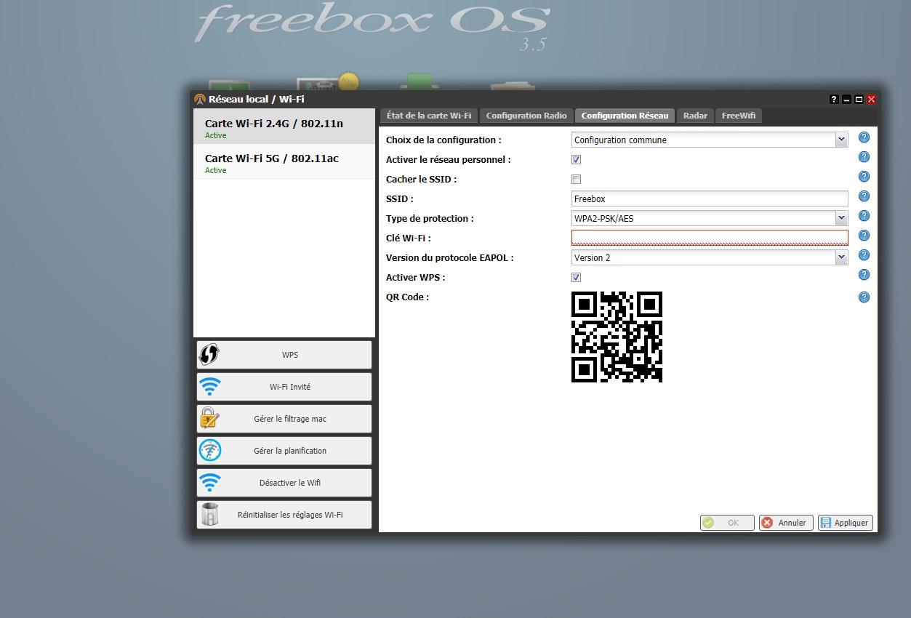Click Réinitialiser les réglages Wi-Fi
Image resolution: width=911 pixels, height=618 pixels.
pos(284,515)
